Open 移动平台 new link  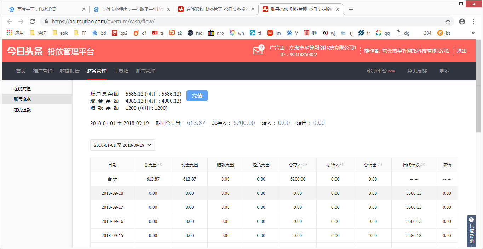pyautogui.click(x=381, y=71)
